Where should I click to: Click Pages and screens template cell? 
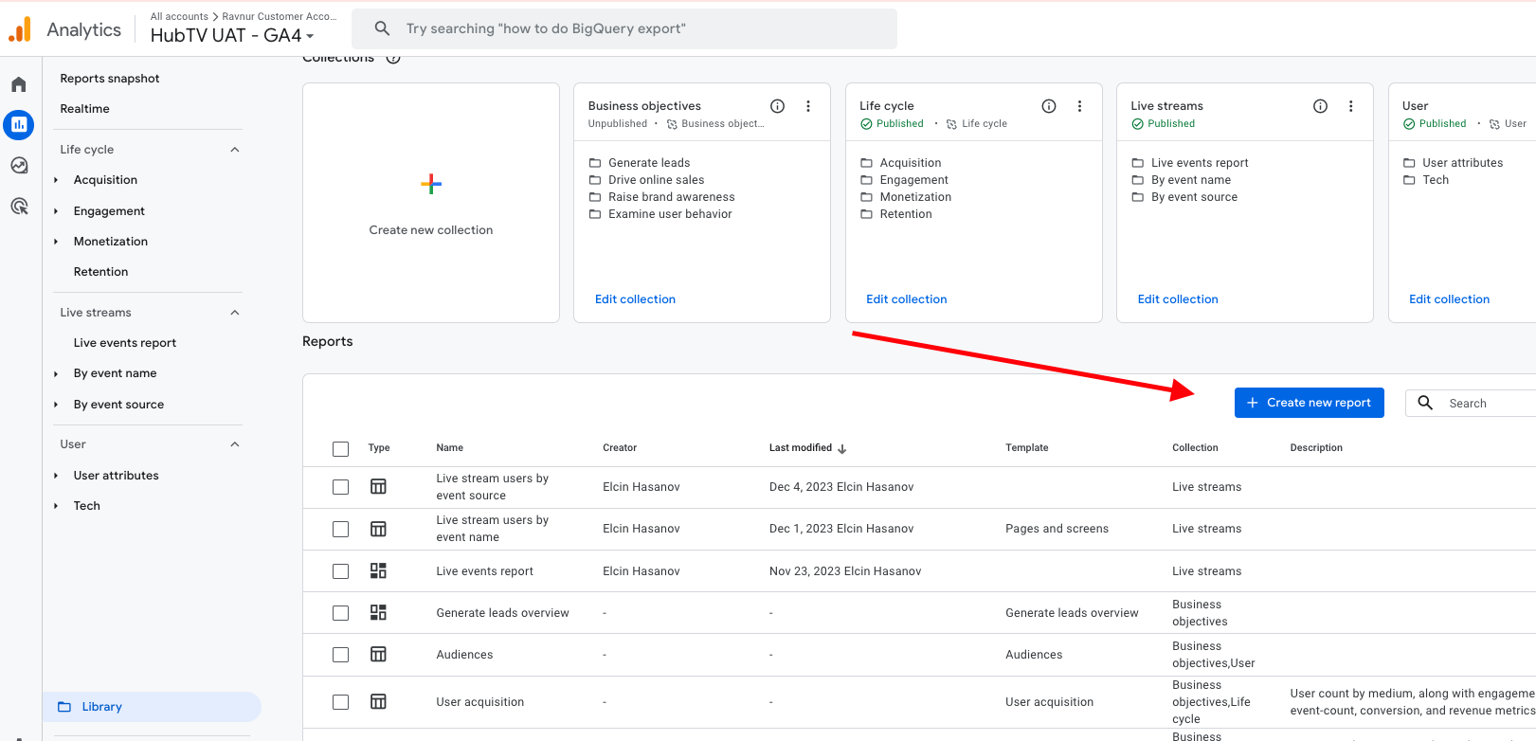[1057, 529]
